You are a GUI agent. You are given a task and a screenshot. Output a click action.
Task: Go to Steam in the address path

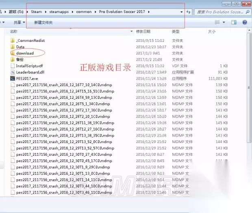coord(36,12)
